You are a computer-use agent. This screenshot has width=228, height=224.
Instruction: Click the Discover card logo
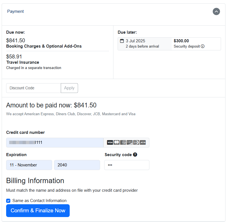pos(130,142)
